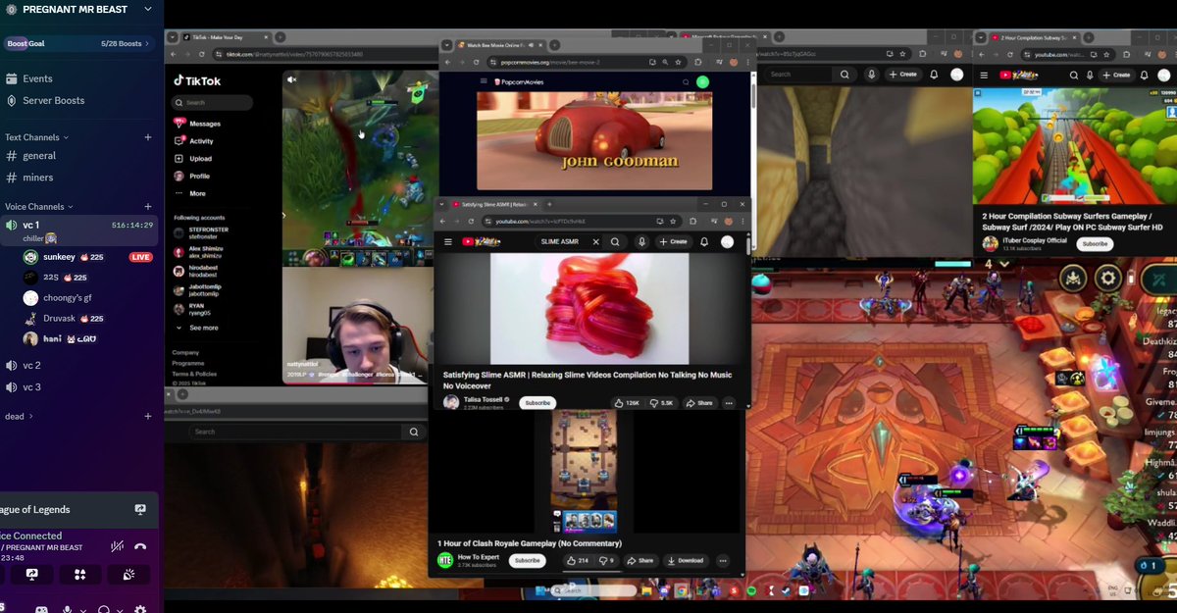Click Create in slime ASMR YouTube window
This screenshot has height=613, width=1177.
click(x=673, y=242)
